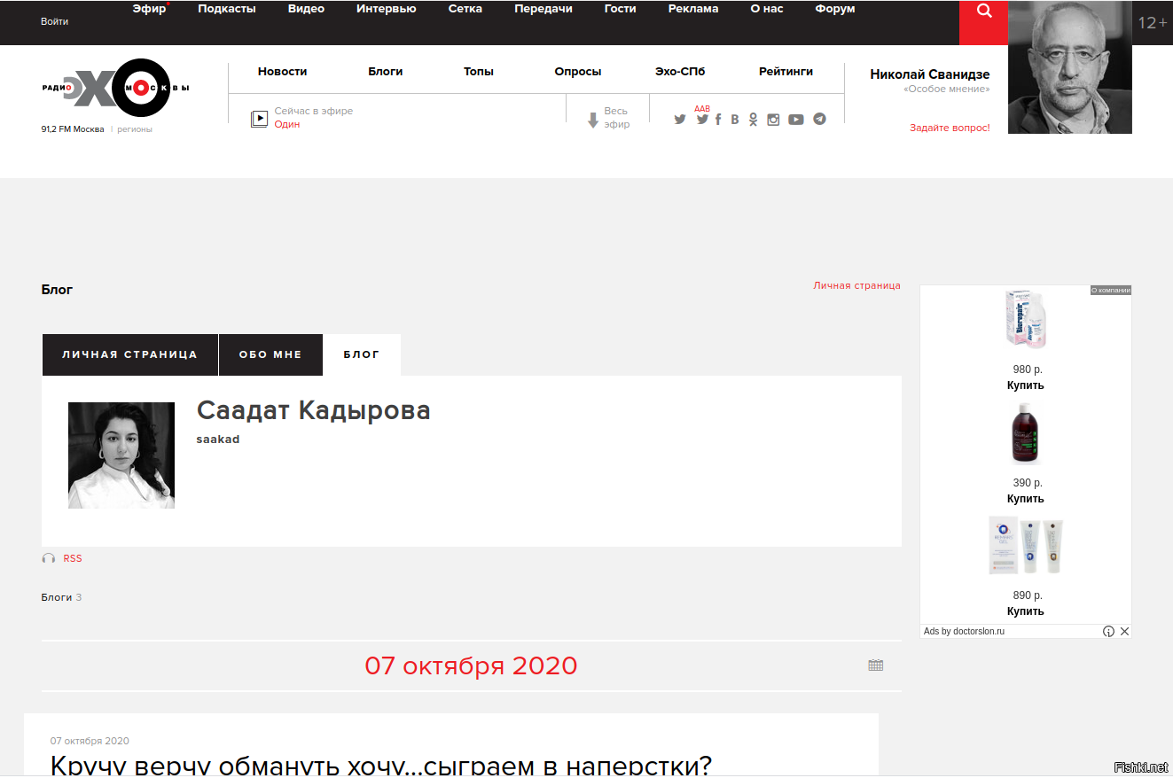Open the Facebook icon
This screenshot has height=778, width=1173.
pyautogui.click(x=718, y=120)
